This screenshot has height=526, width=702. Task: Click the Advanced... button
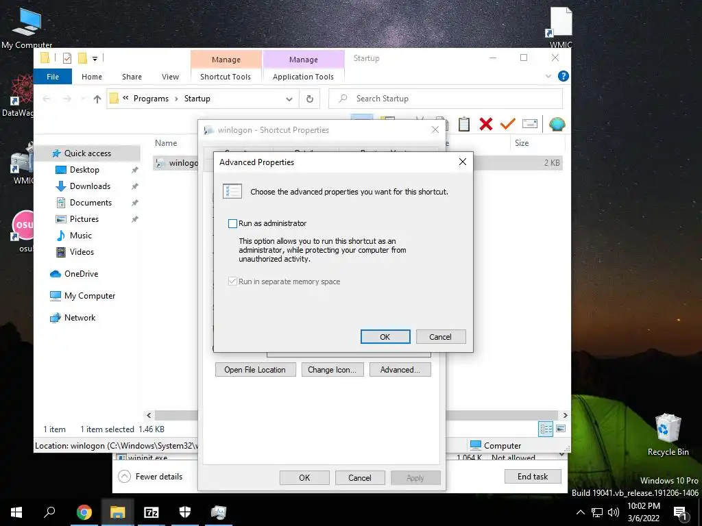pos(400,370)
